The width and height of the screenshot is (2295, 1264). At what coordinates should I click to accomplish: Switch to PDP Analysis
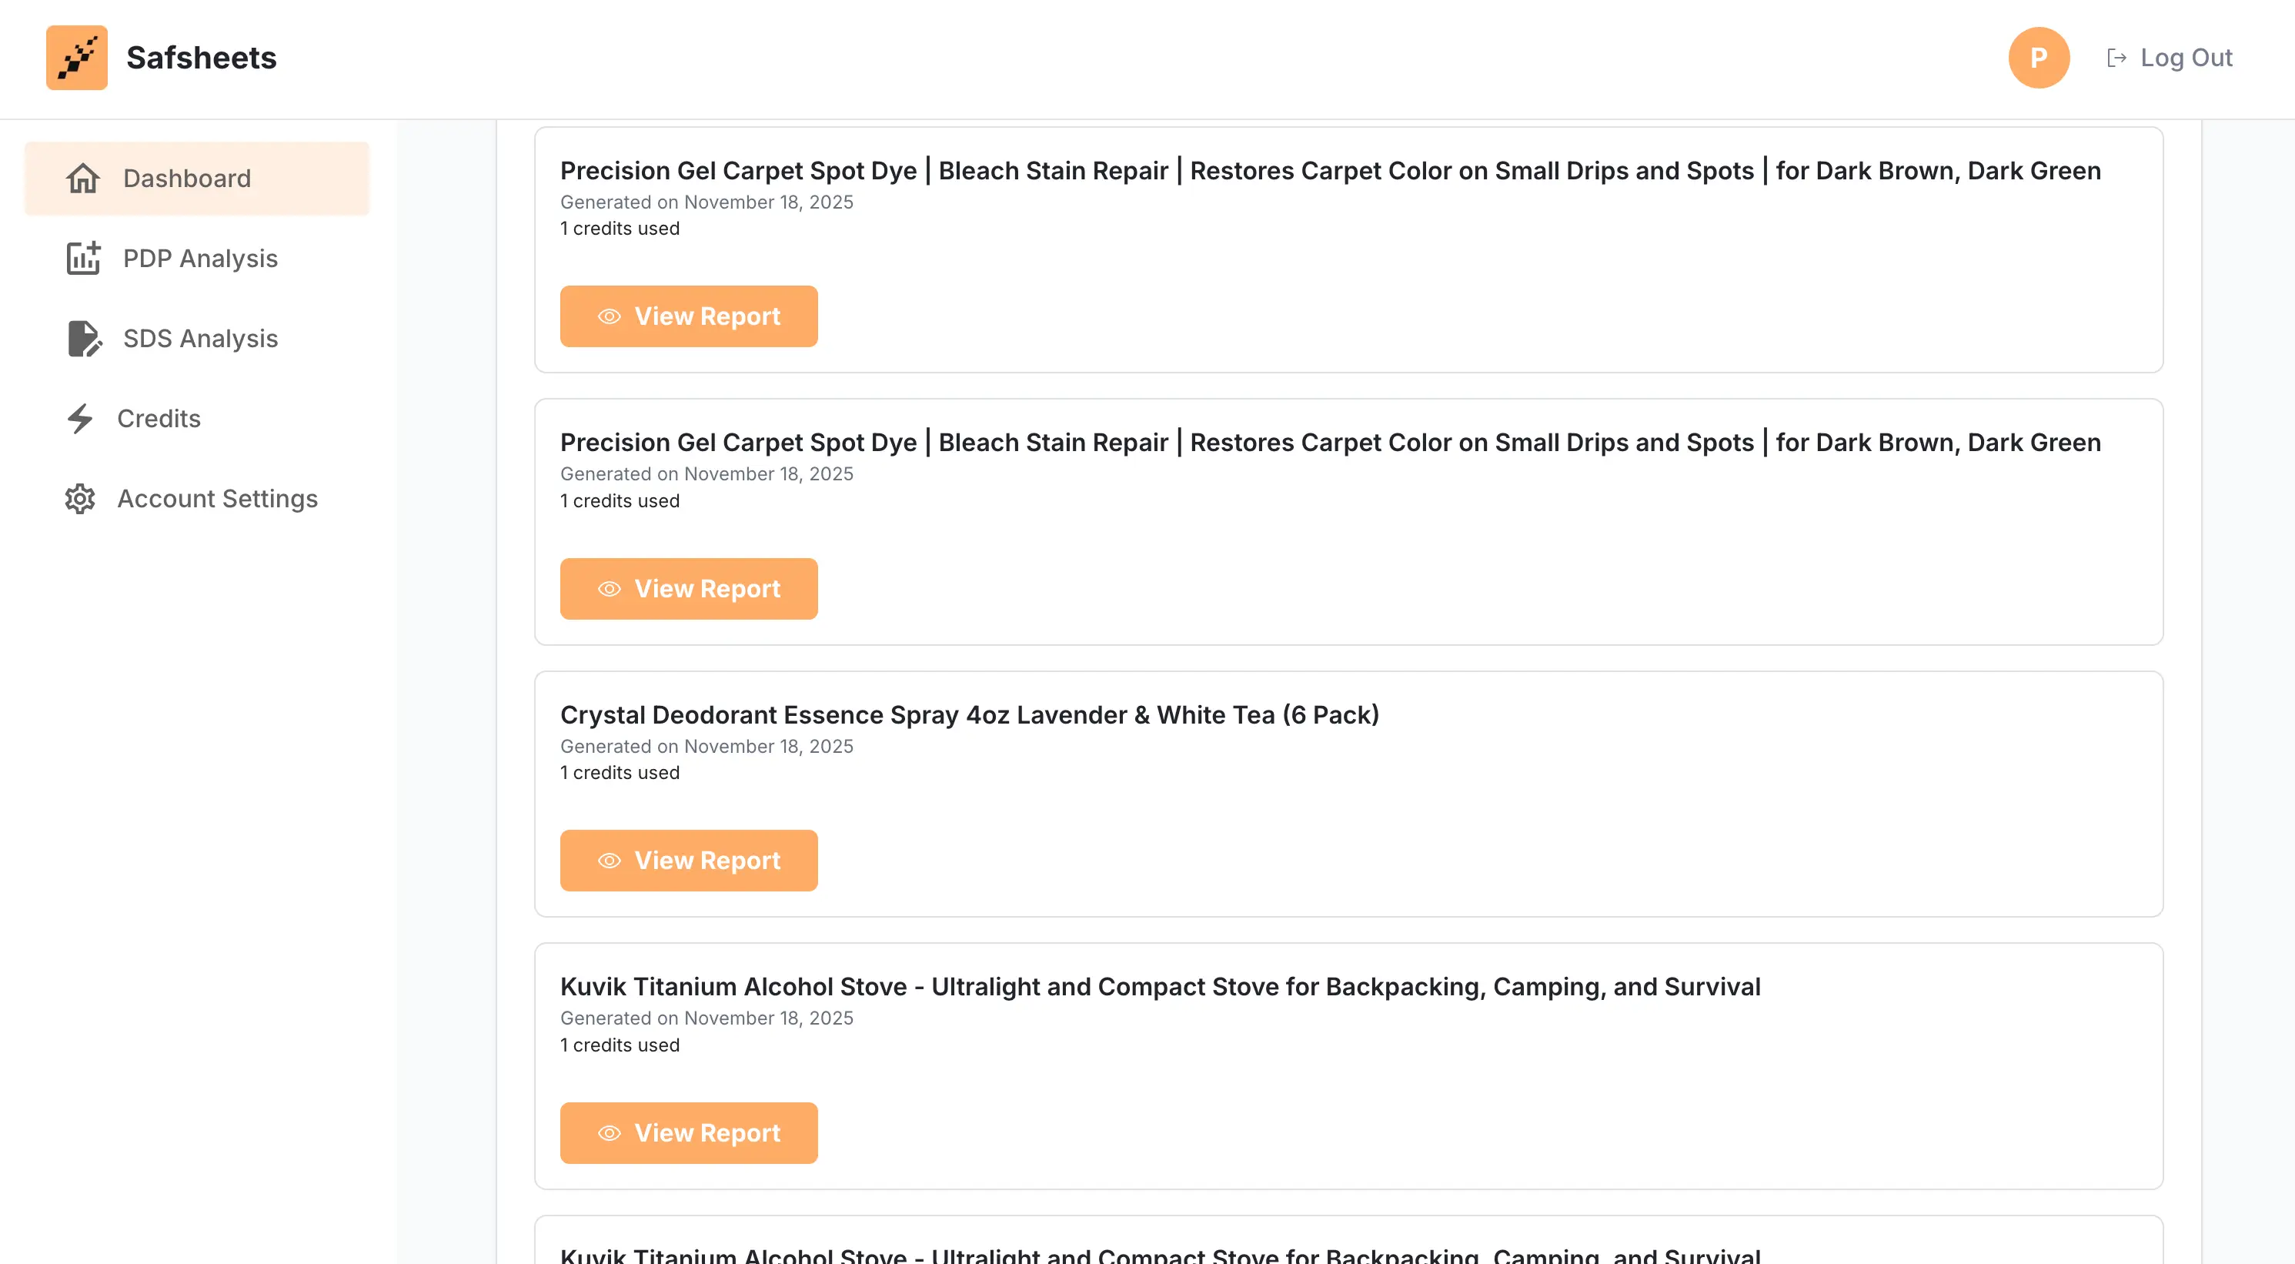click(199, 259)
